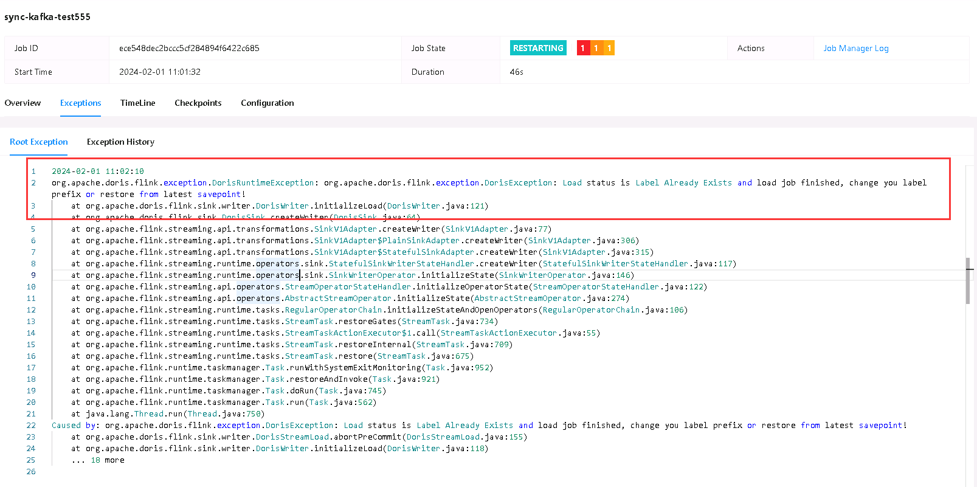Open the Checkpoints tab
977x487 pixels.
(198, 103)
